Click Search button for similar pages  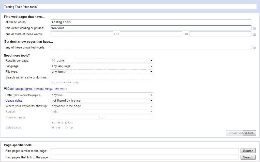point(248,151)
